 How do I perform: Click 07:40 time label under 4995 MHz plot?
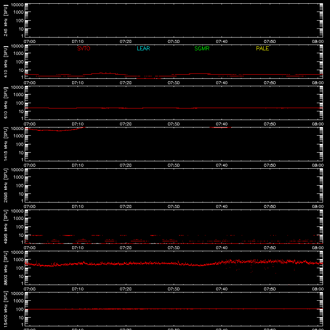click(x=222, y=248)
